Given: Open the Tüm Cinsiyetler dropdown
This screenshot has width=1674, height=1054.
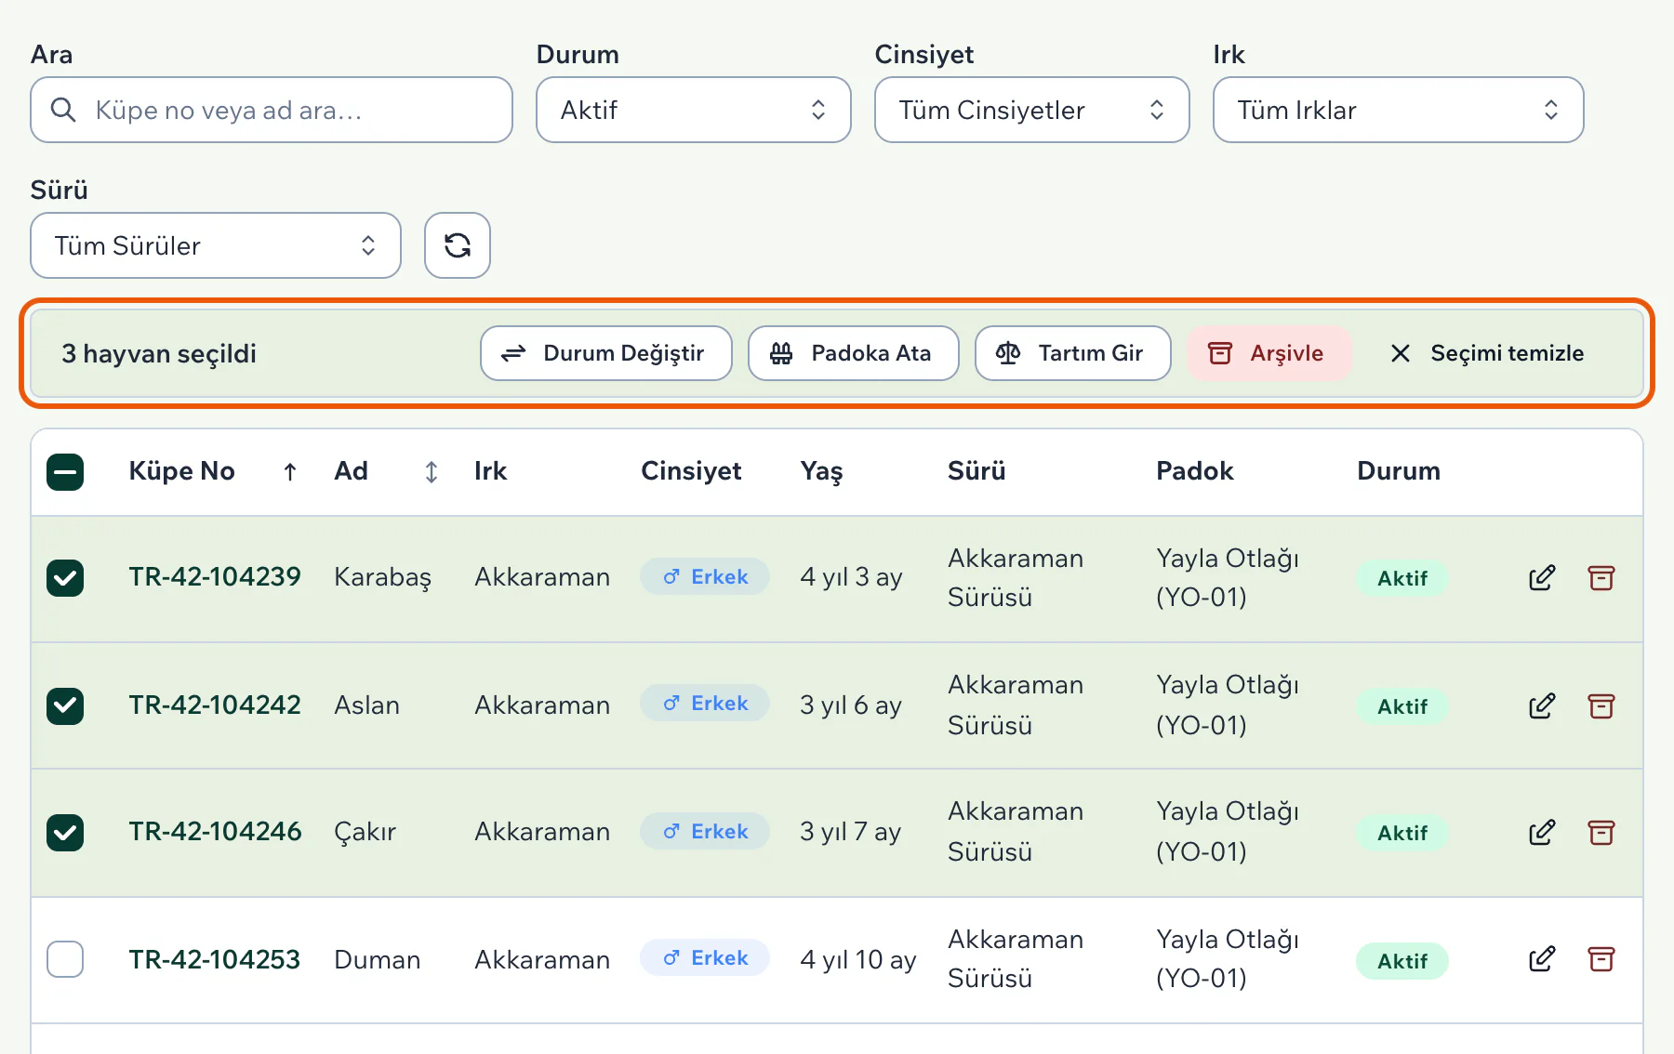Looking at the screenshot, I should tap(1032, 110).
